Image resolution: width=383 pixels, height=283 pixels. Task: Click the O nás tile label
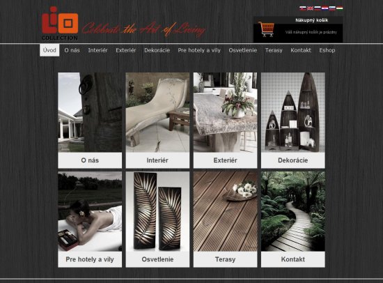(90, 160)
